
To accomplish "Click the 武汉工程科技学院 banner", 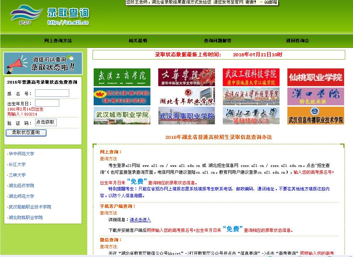I will [x=251, y=77].
